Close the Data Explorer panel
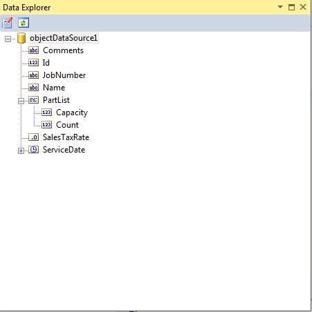The width and height of the screenshot is (312, 312). pos(303,7)
